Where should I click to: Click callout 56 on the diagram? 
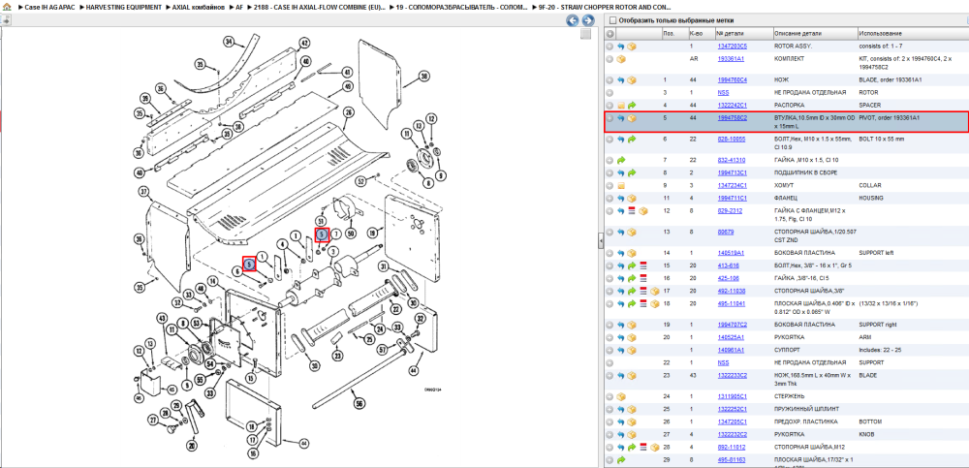point(358,401)
